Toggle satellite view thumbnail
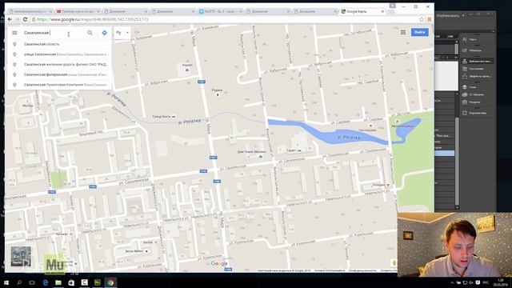 point(21,256)
